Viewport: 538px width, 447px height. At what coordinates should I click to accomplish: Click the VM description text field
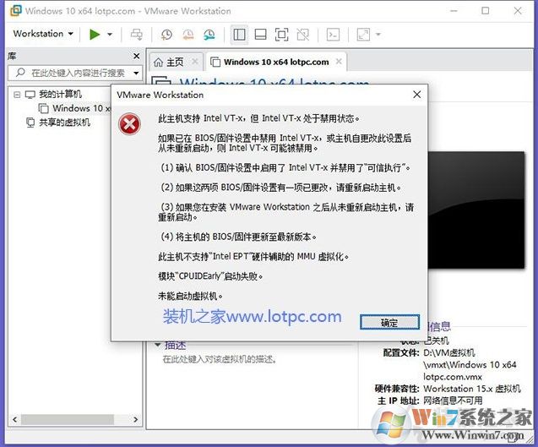click(220, 359)
